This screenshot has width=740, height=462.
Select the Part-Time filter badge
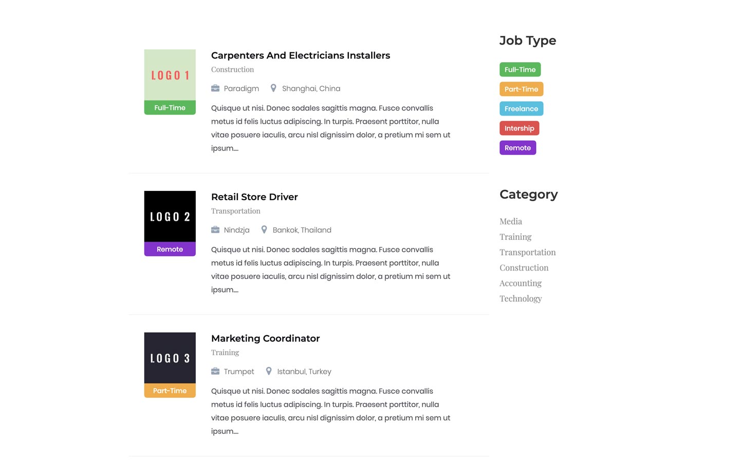coord(521,89)
